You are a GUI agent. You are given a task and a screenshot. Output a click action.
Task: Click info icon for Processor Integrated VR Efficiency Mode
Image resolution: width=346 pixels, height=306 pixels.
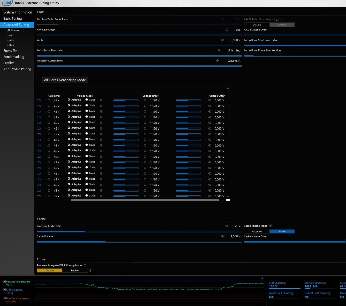pos(85,265)
